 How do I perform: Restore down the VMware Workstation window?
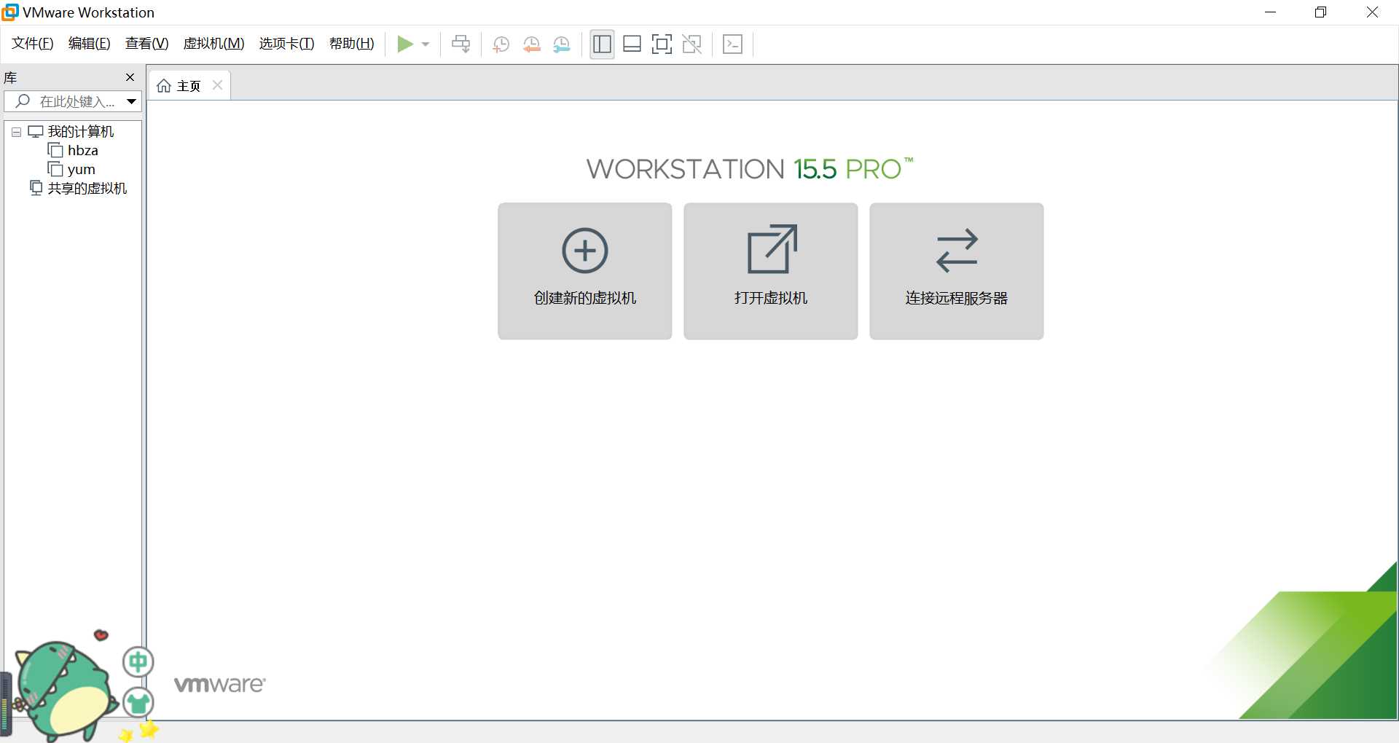coord(1321,12)
